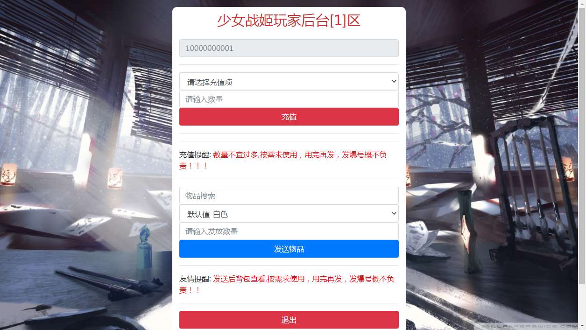The image size is (586, 330).
Task: Click the disabled account field 10000000001
Action: pyautogui.click(x=289, y=48)
